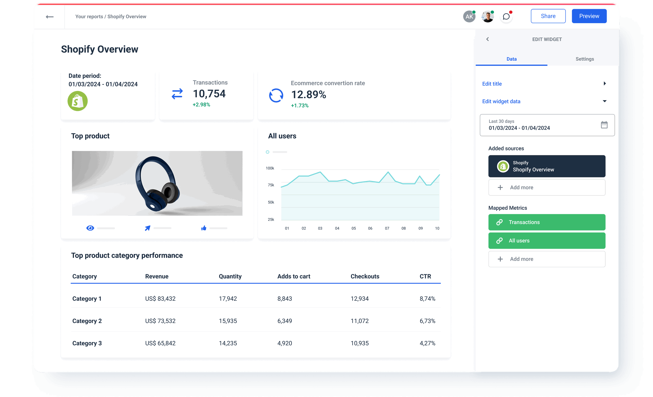
Task: Open the Last 30 days date selector
Action: tap(547, 125)
